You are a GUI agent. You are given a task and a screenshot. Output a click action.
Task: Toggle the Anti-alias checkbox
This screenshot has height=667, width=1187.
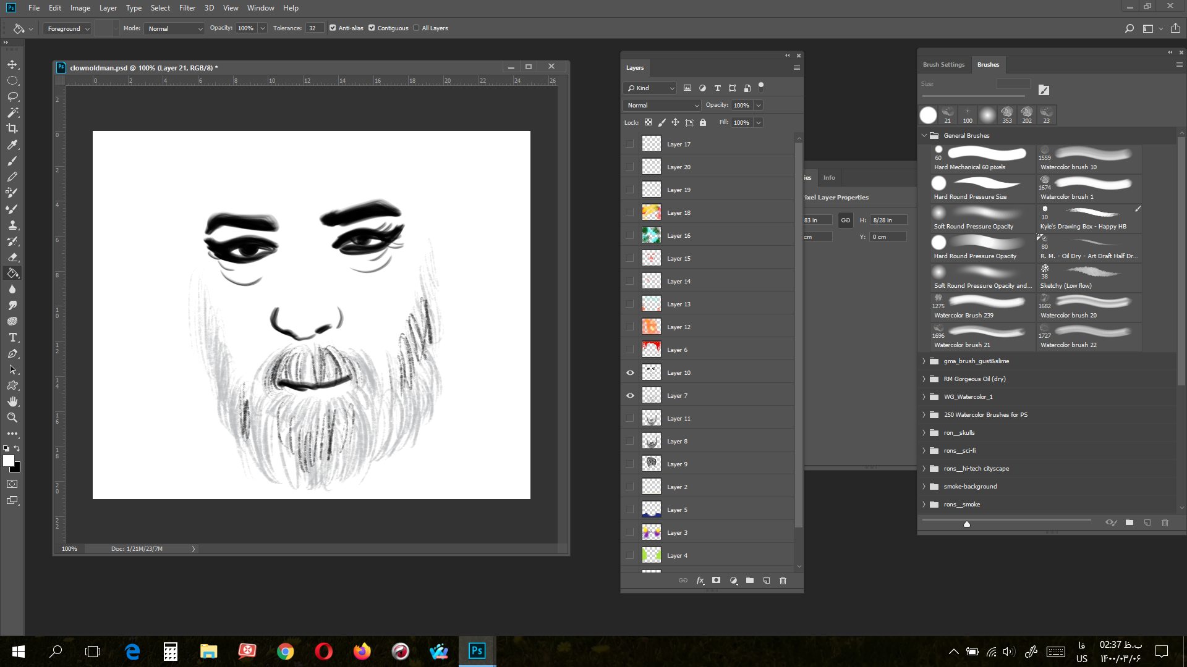point(333,28)
